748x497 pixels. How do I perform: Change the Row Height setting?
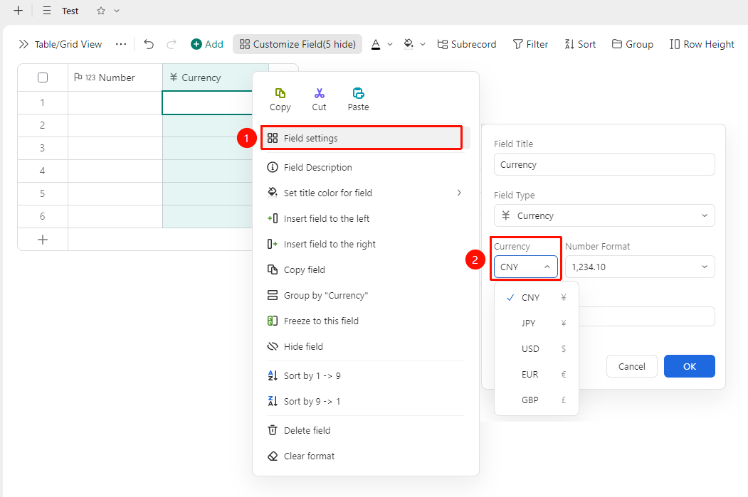coord(702,44)
